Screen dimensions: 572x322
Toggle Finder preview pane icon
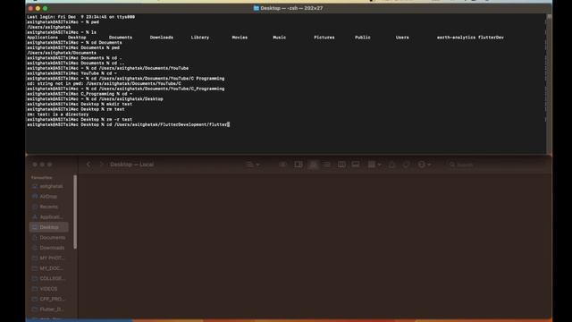[299, 165]
